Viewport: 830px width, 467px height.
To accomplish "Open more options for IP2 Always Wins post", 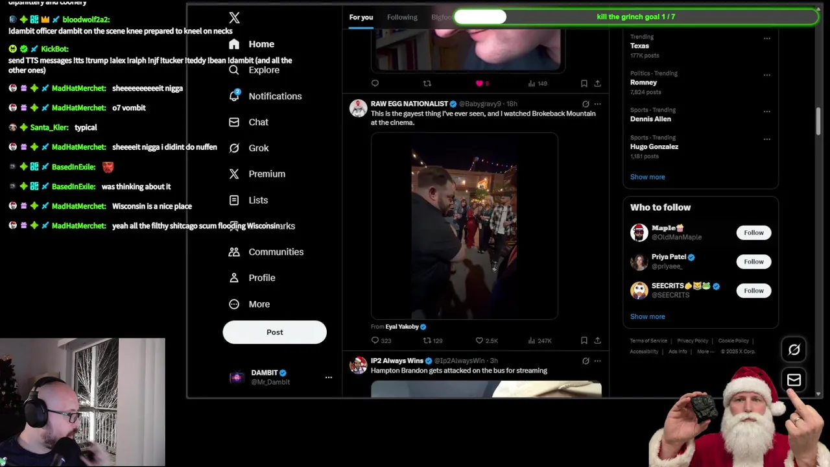I will click(x=597, y=361).
